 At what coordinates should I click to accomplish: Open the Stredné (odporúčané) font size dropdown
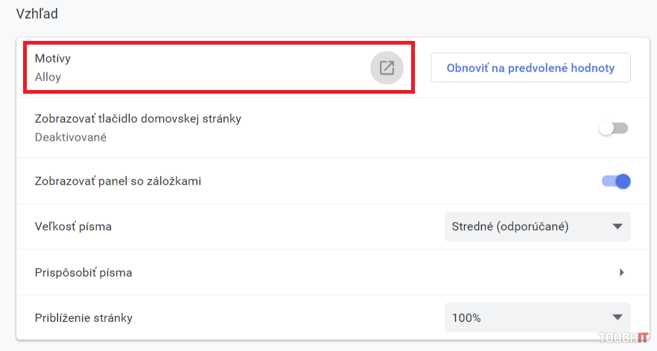[536, 227]
